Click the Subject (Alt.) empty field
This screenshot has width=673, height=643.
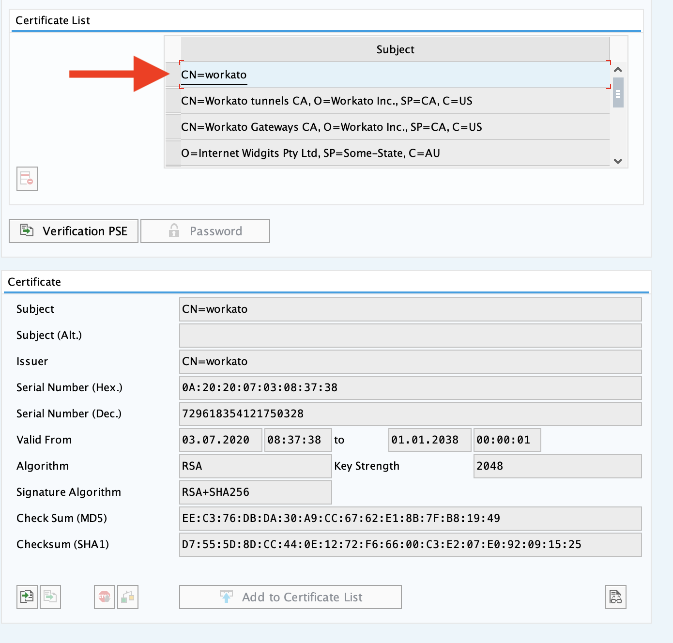(410, 336)
